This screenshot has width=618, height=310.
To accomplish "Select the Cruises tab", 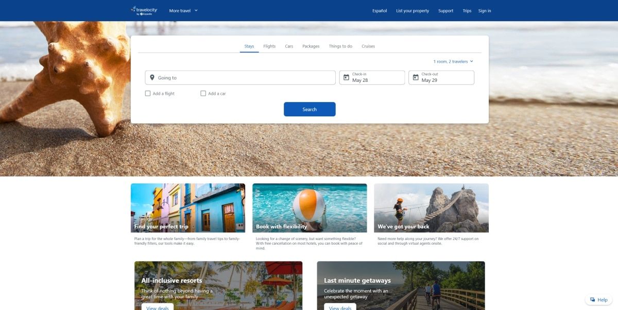I will pos(368,46).
